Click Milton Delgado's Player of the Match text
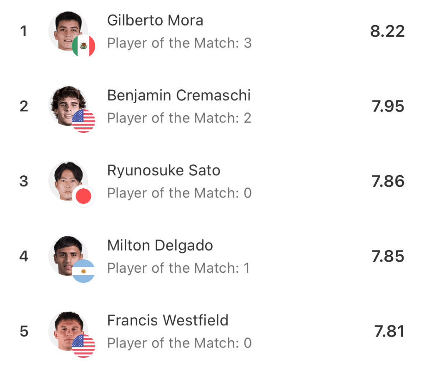The width and height of the screenshot is (427, 370). (x=178, y=268)
